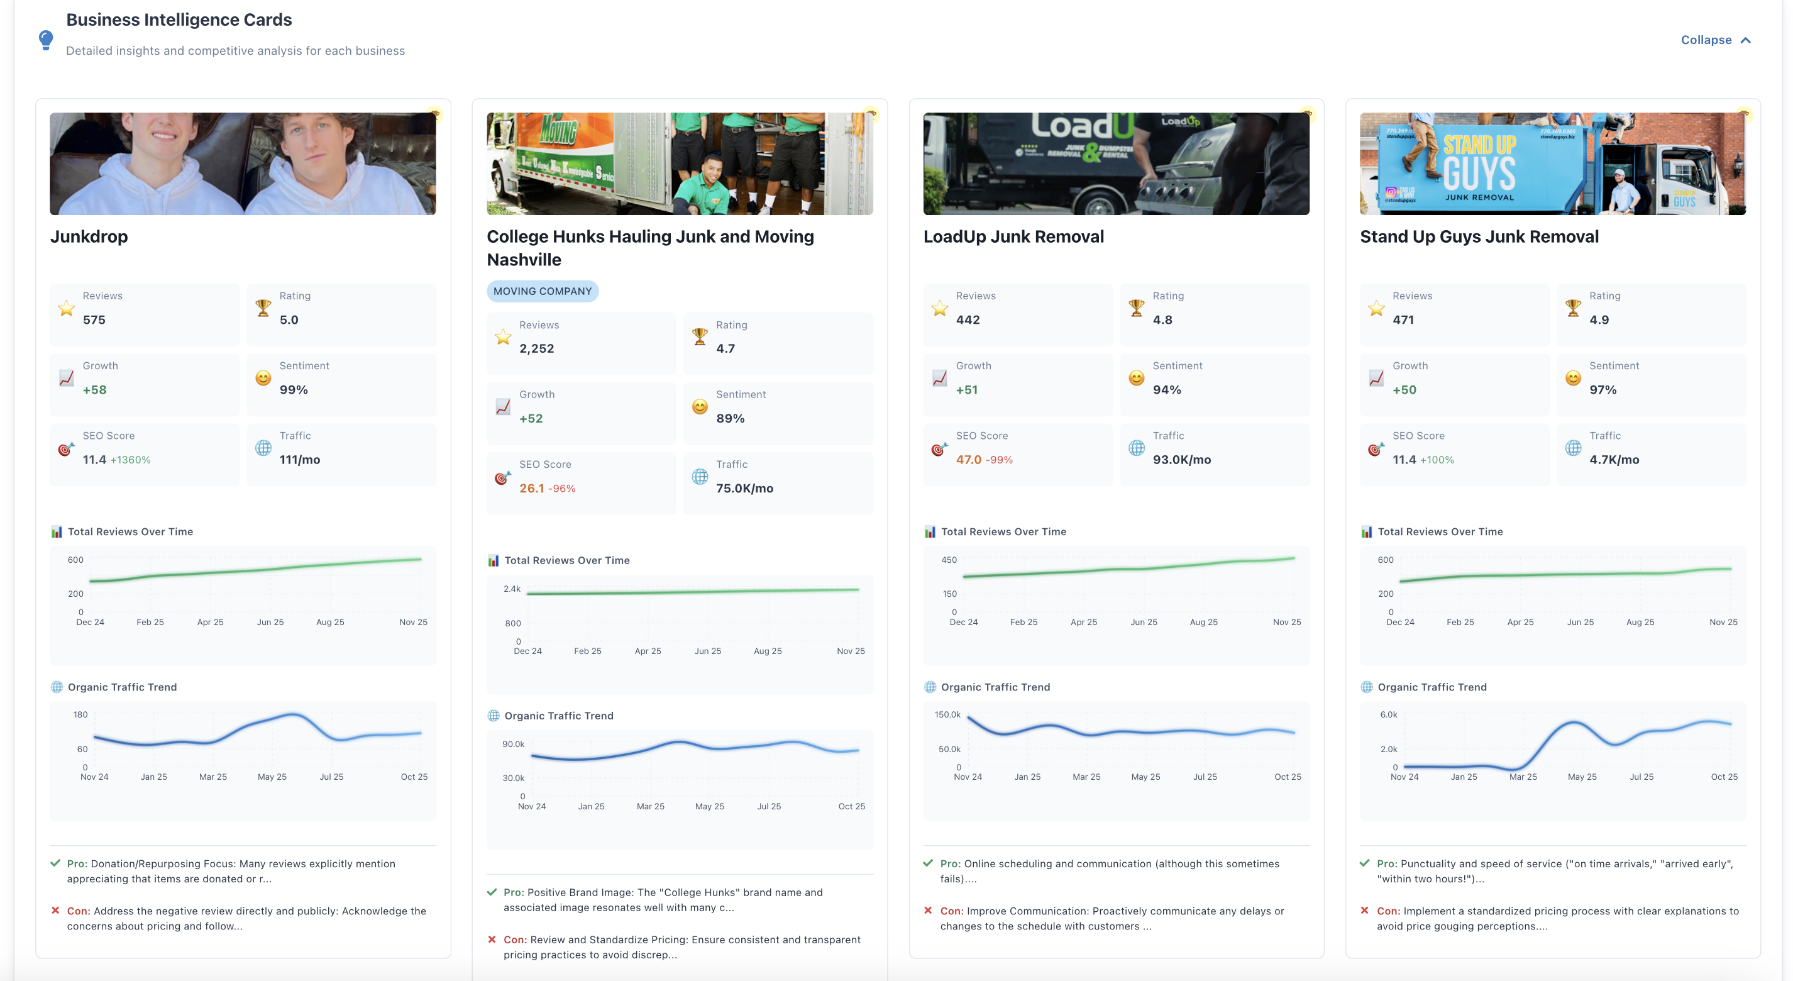Click the globe icon beside Stand Up Guys' Organic Traffic Trend

tap(1365, 687)
